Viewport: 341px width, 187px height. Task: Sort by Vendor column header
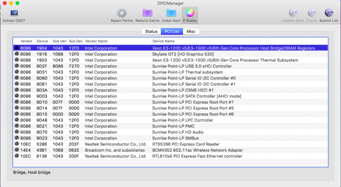(x=26, y=41)
